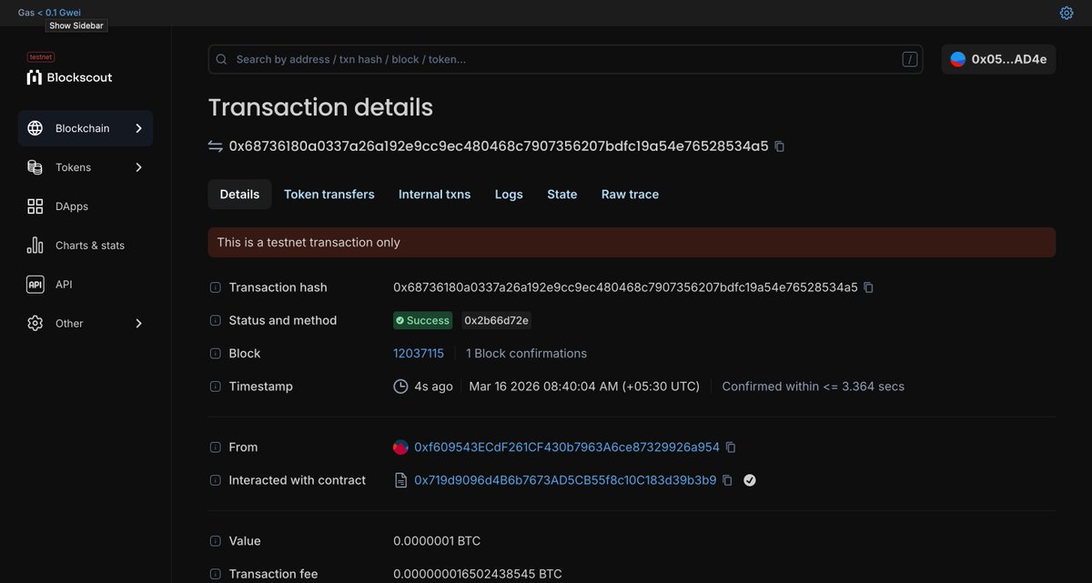Click the 0x05...AD4e wallet button
Image resolution: width=1092 pixels, height=583 pixels.
click(x=998, y=59)
